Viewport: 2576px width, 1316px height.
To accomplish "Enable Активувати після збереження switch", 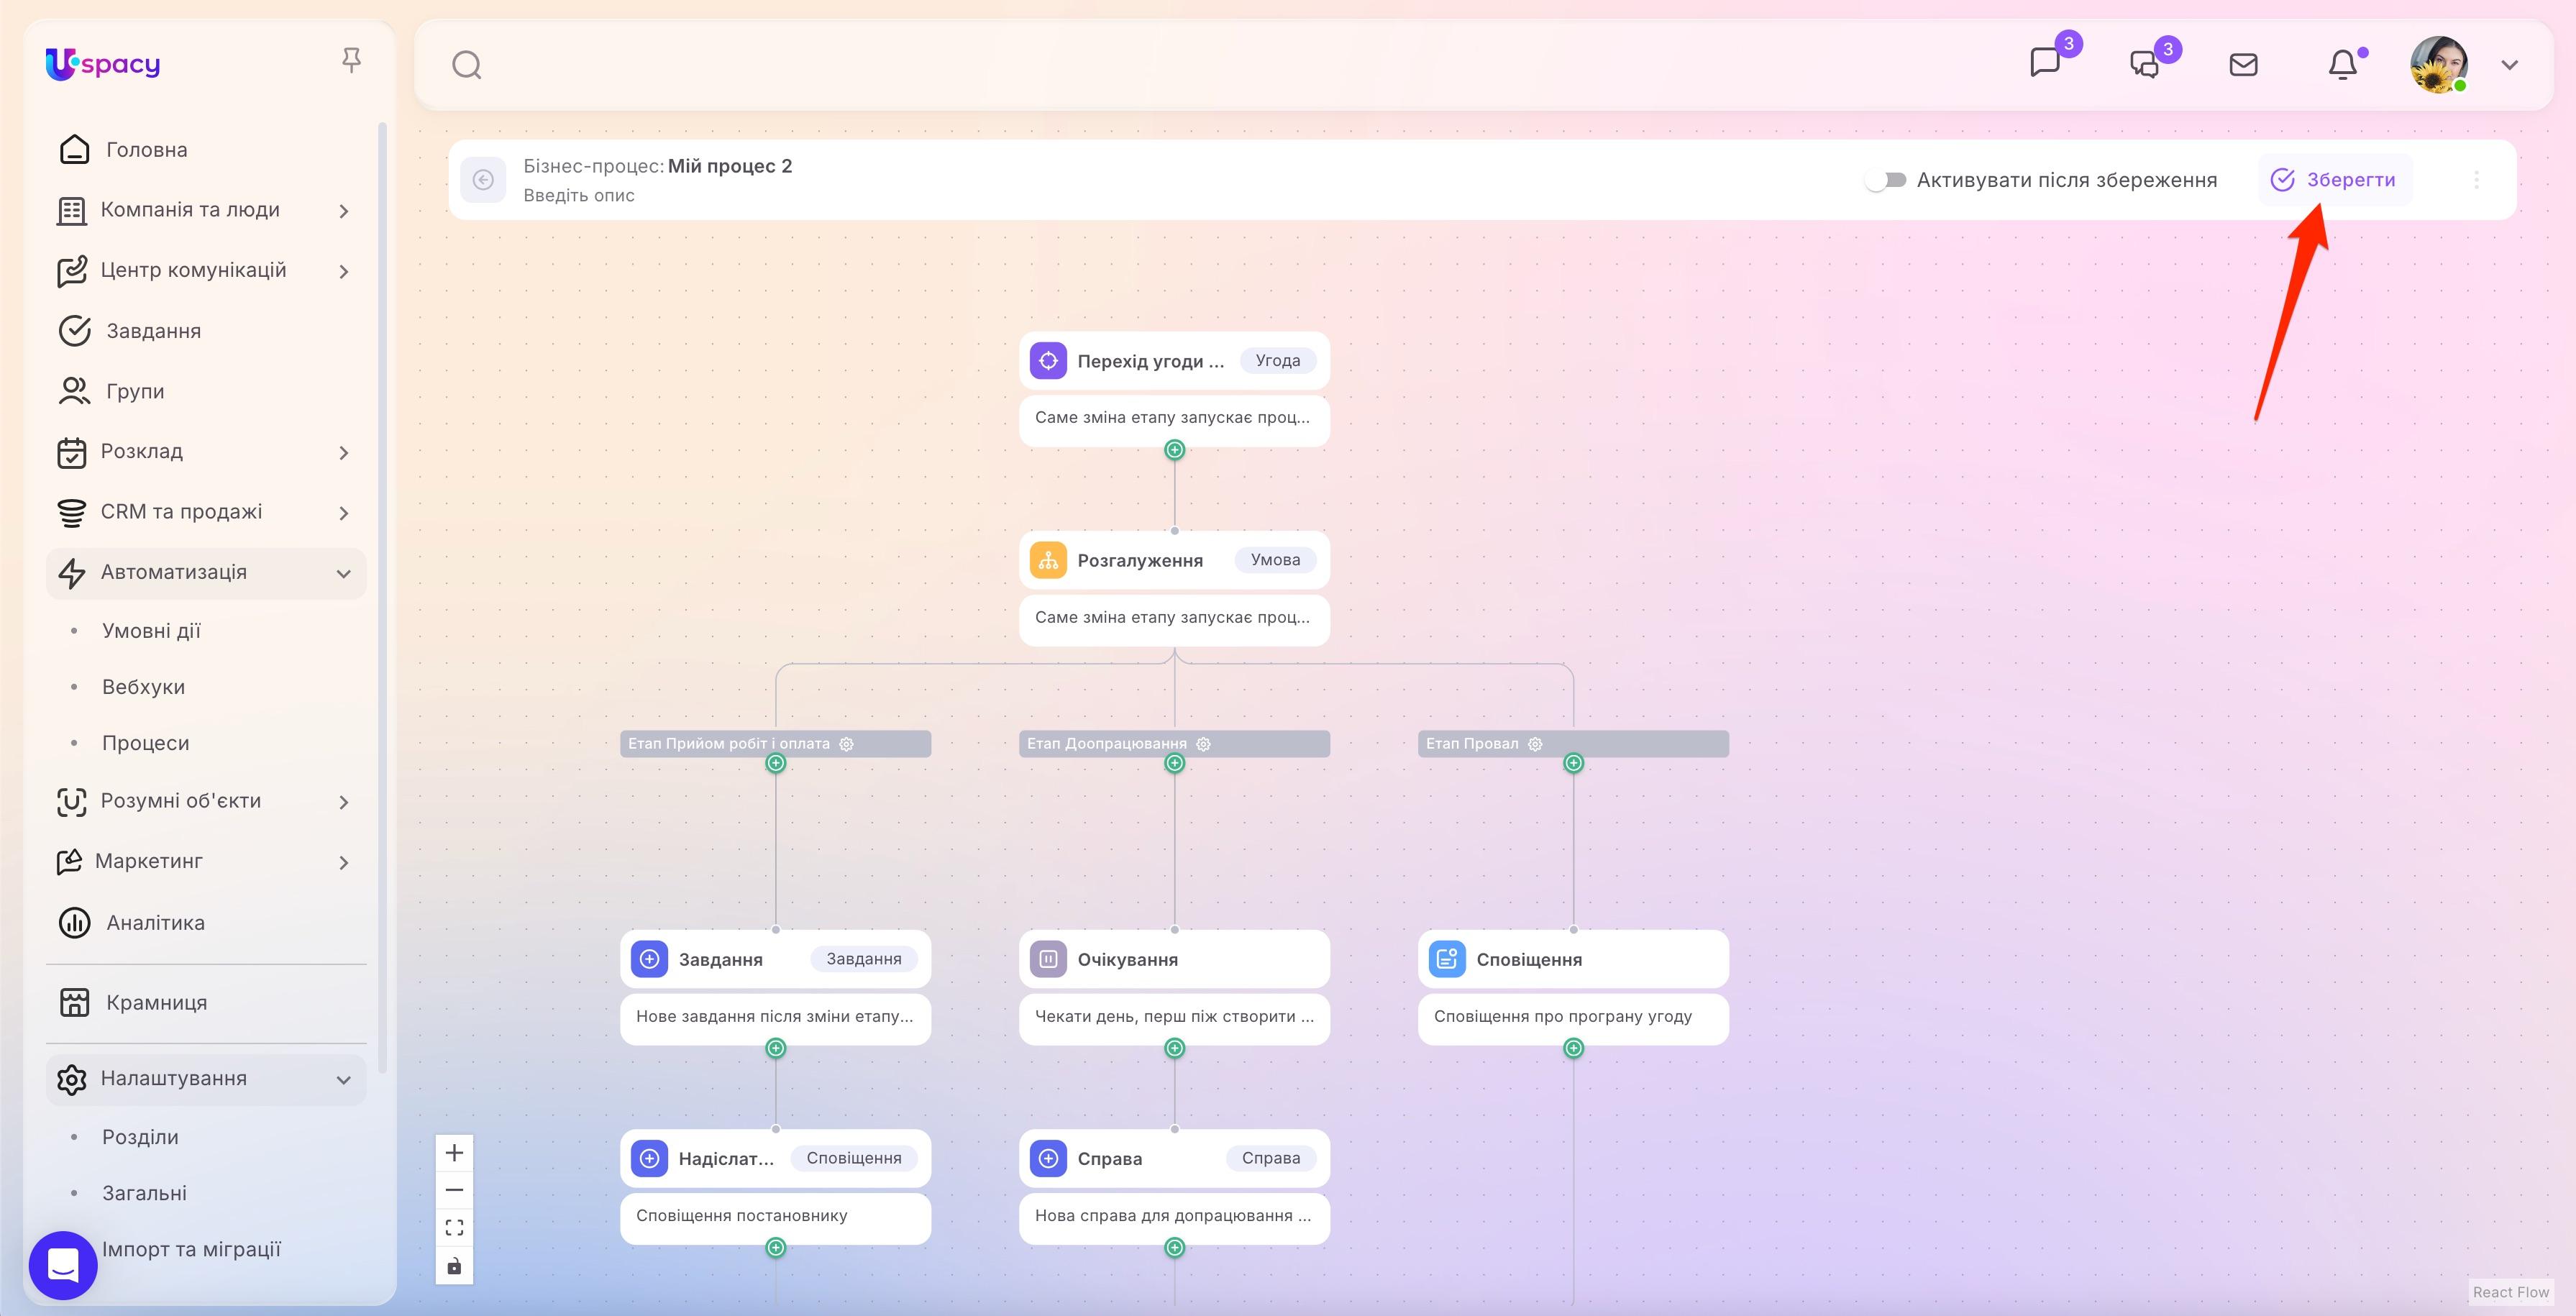I will [1888, 180].
